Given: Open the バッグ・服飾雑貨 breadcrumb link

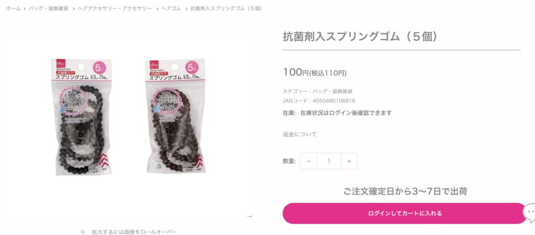Looking at the screenshot, I should (49, 8).
